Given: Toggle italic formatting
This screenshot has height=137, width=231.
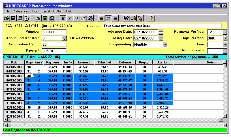Looking at the screenshot, I should point(70,18).
